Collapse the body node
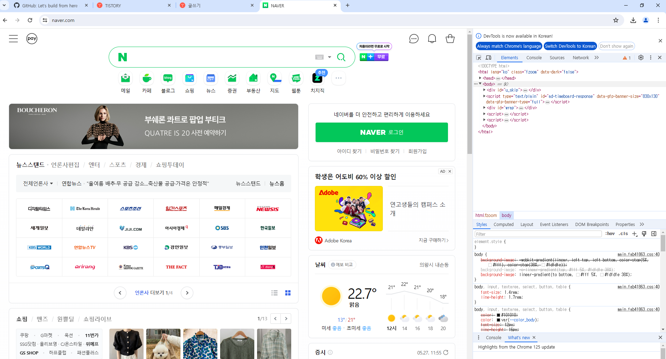Image resolution: width=666 pixels, height=359 pixels. tap(480, 84)
